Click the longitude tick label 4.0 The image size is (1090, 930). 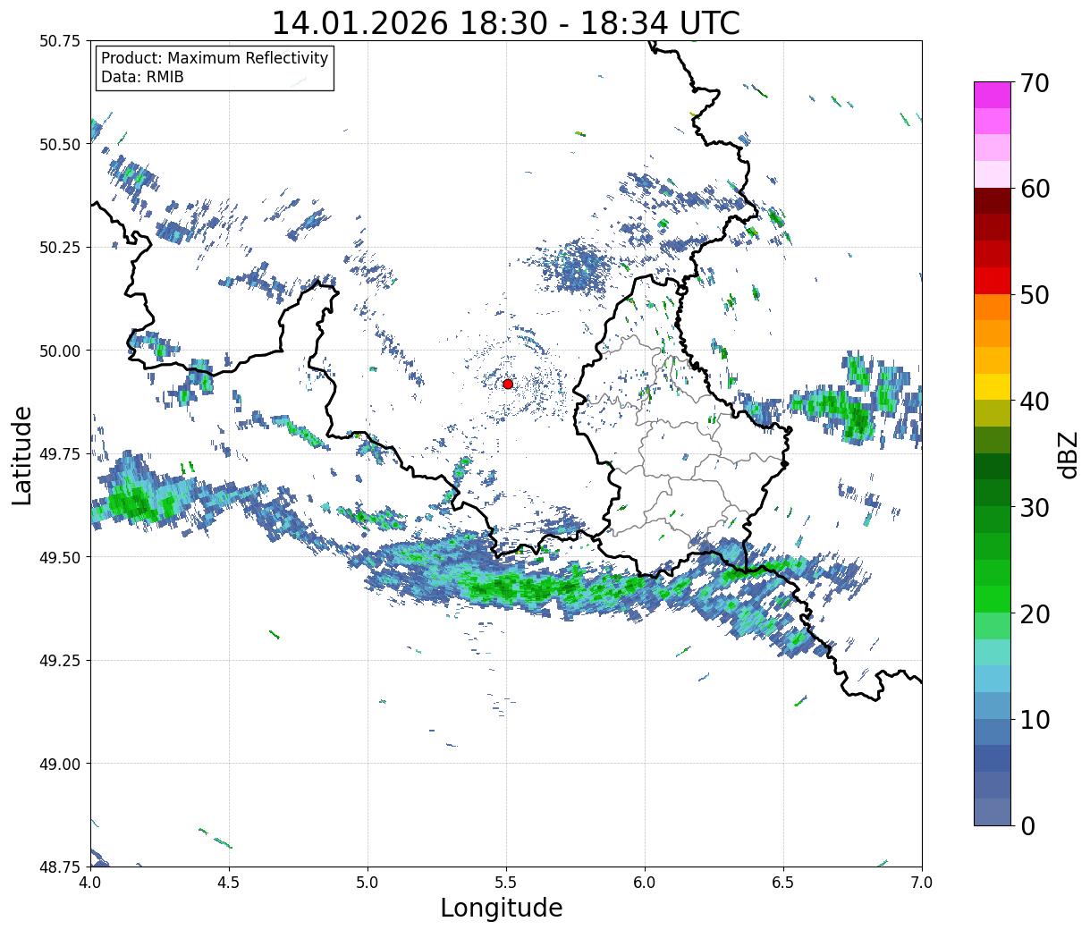click(x=90, y=883)
